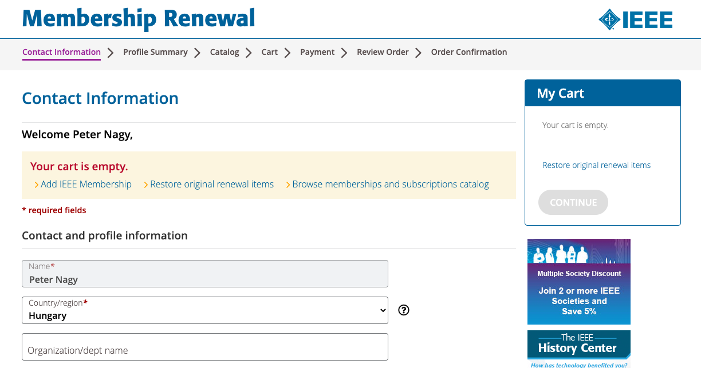Click the My Cart panel header

click(602, 93)
